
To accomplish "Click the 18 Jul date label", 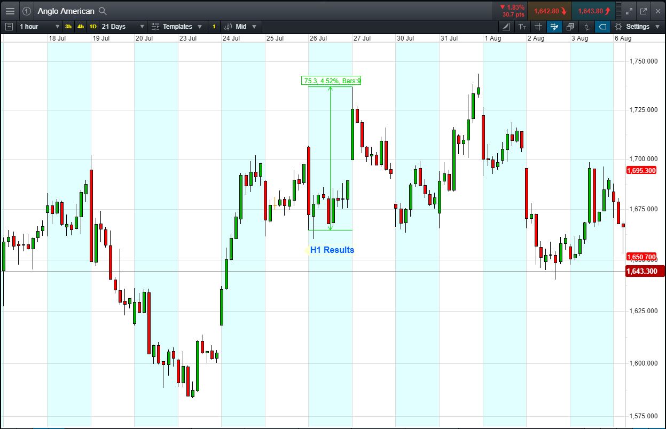I will pos(57,38).
